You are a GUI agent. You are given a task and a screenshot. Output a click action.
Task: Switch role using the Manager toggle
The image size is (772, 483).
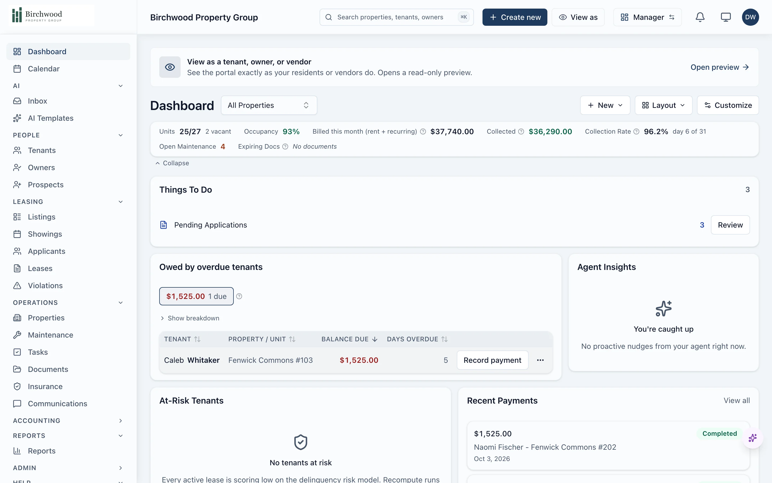(647, 17)
